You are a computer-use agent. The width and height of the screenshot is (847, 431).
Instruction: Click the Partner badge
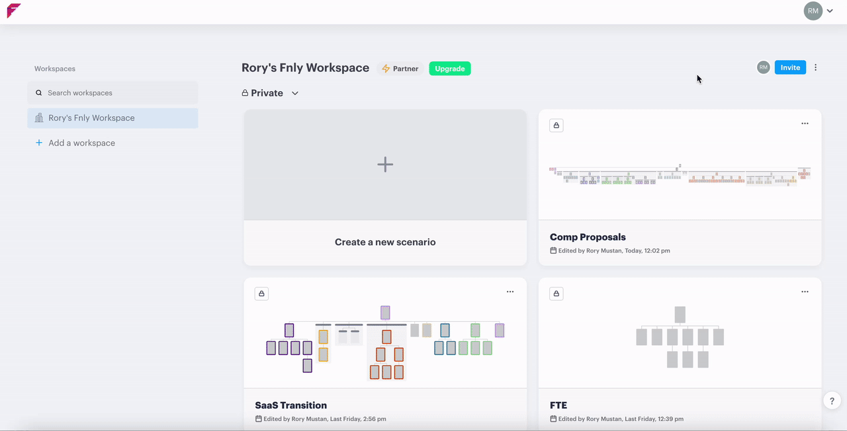(400, 69)
